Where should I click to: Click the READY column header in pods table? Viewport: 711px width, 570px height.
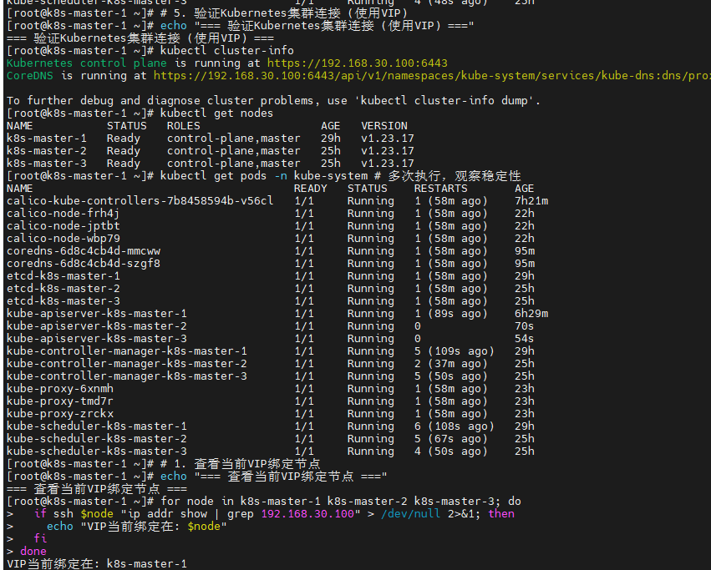[310, 188]
